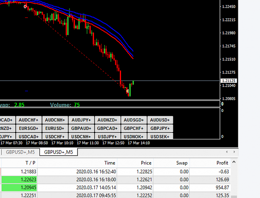The image size is (260, 198).
Task: Click the 1.22450 price axis label
Action: coord(229,7)
